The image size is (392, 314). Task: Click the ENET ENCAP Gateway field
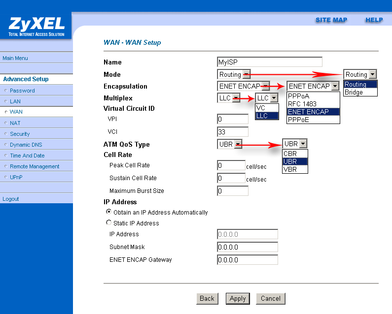click(x=248, y=260)
